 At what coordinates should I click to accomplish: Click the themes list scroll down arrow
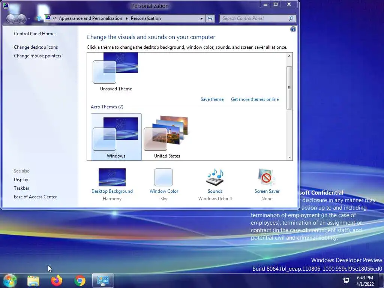(289, 157)
